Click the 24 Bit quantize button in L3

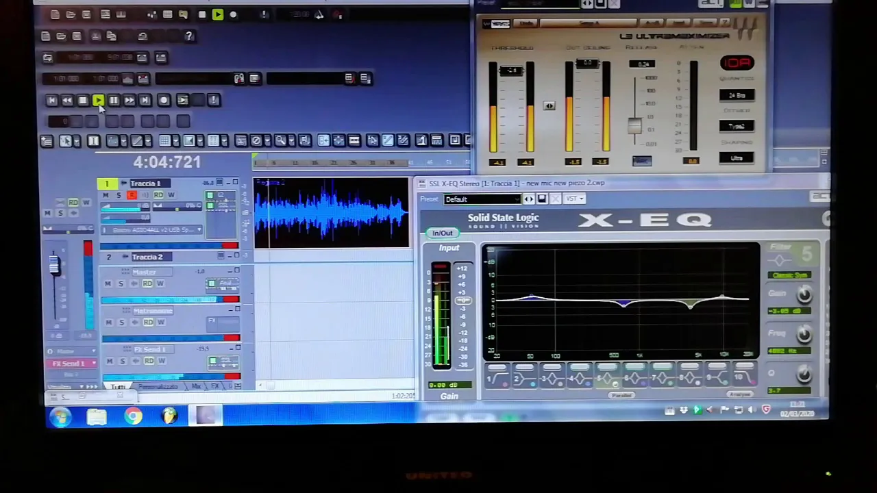pos(737,95)
